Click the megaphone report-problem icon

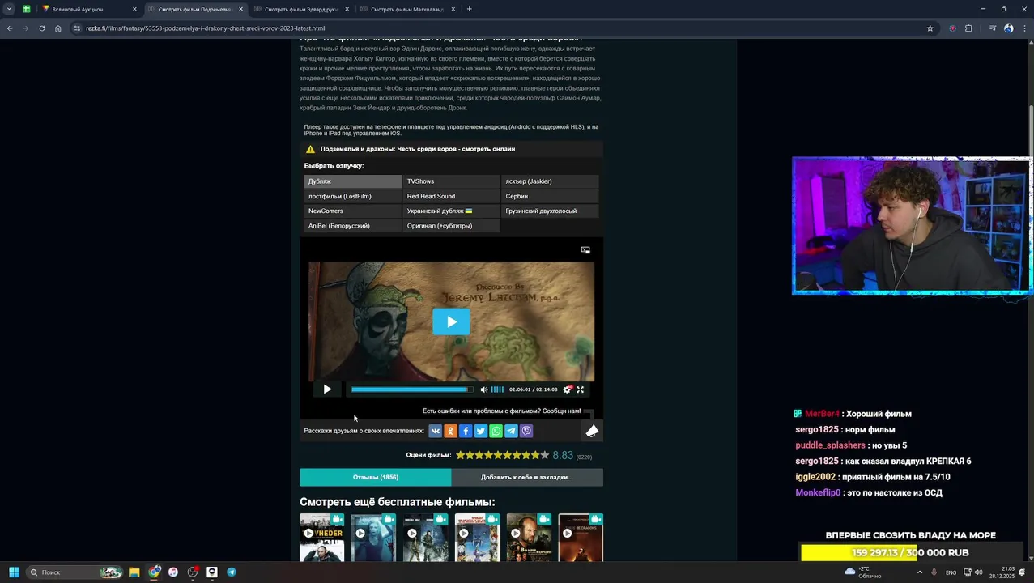coord(593,431)
